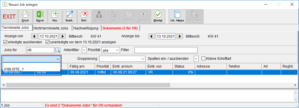Mark job as gelesen with the eye icon
The image size is (299, 108).
(x=143, y=16)
